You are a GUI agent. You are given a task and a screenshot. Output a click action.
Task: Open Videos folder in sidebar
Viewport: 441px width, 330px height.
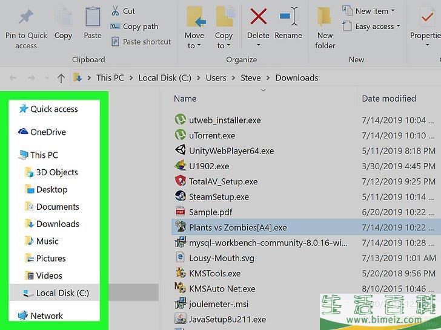[x=44, y=276]
